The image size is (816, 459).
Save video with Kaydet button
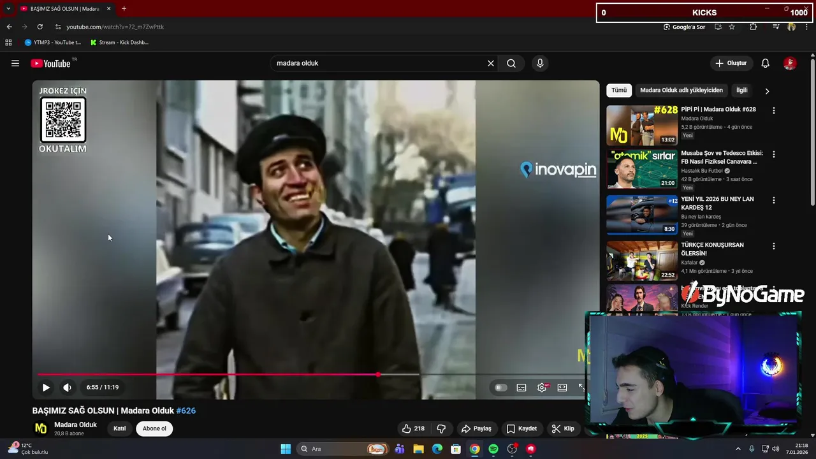pos(522,428)
